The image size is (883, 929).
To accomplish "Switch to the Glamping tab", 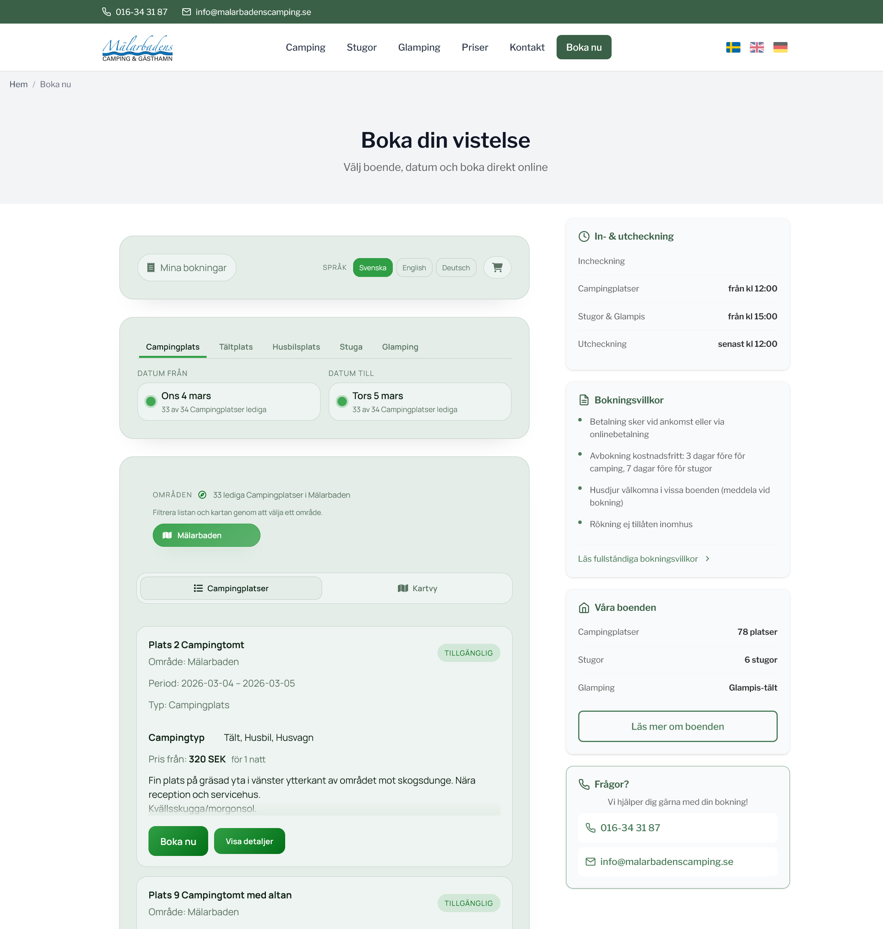I will (399, 347).
